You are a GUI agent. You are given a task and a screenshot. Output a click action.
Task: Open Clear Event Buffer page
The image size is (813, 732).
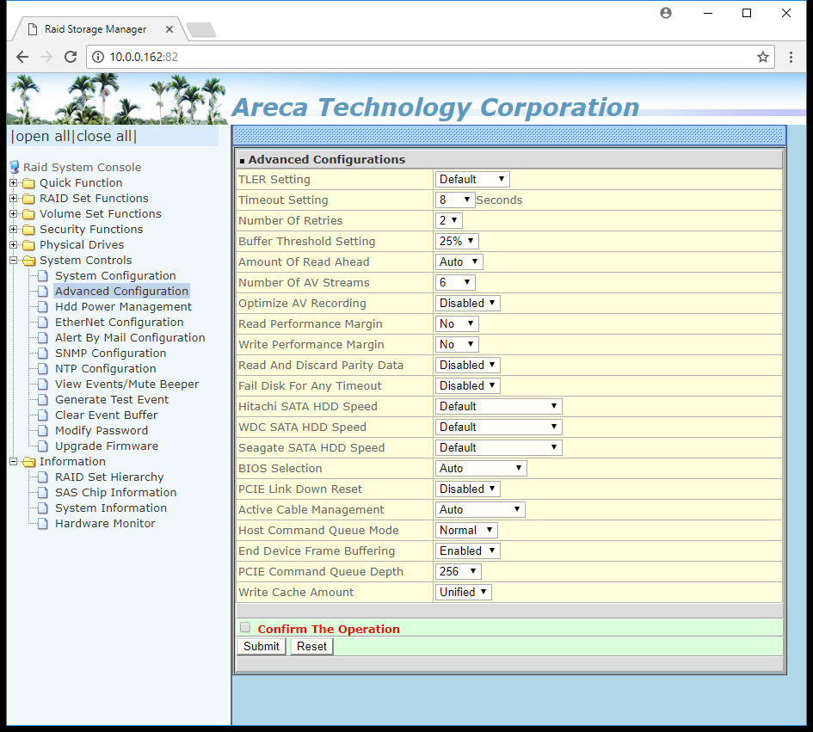coord(107,415)
